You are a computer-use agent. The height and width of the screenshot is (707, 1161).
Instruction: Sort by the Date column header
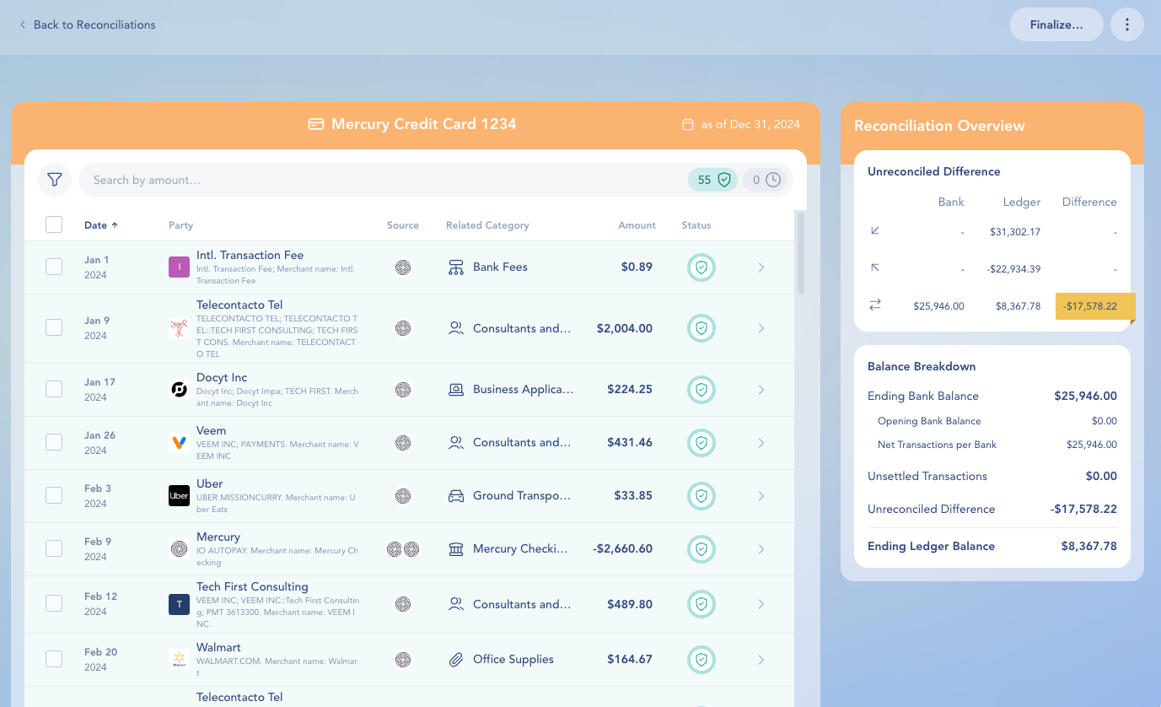click(x=101, y=225)
